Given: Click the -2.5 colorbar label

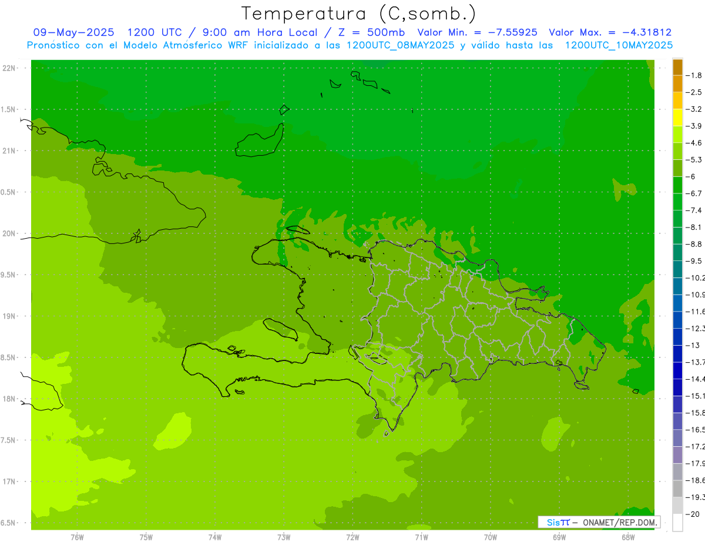Looking at the screenshot, I should (694, 92).
